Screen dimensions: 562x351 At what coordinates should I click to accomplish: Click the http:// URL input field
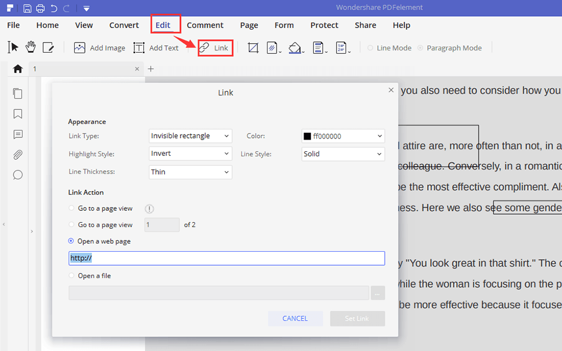(x=226, y=258)
